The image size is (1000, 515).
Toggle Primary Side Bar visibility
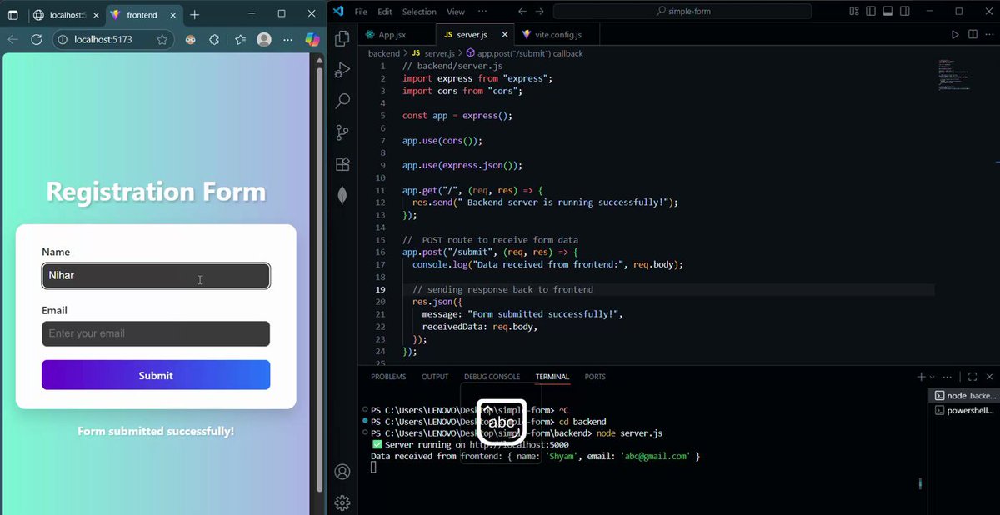point(871,12)
